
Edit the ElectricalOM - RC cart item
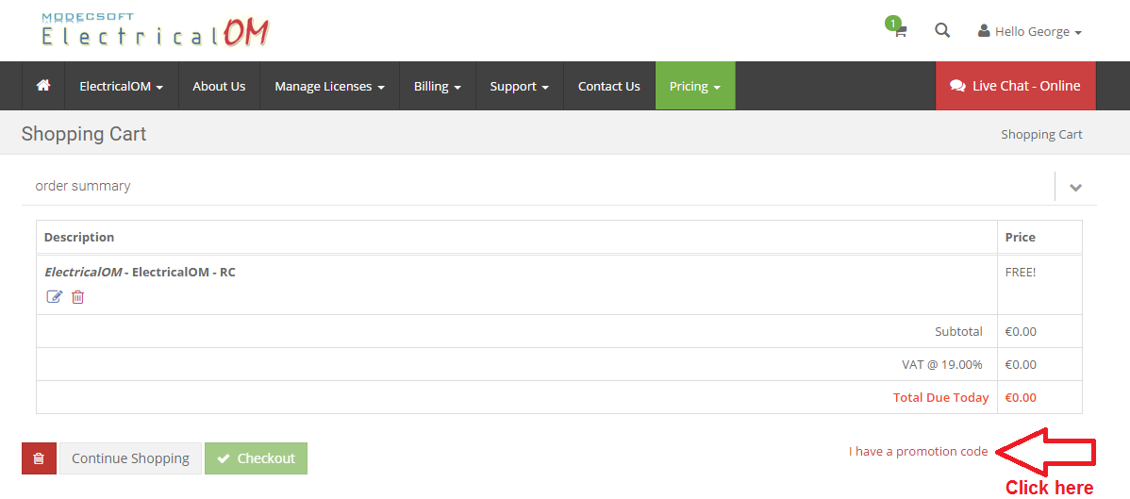point(55,296)
